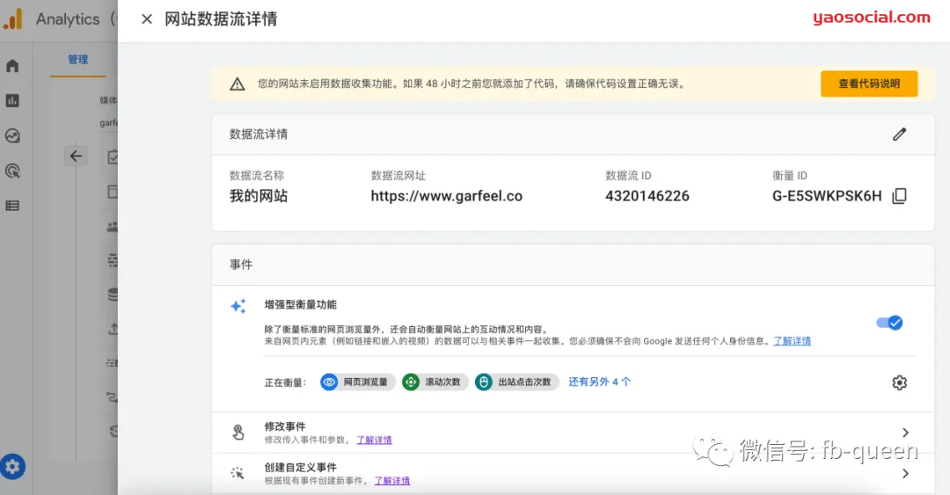Click the green scroll icon in 滚动次数 chip

(x=411, y=382)
